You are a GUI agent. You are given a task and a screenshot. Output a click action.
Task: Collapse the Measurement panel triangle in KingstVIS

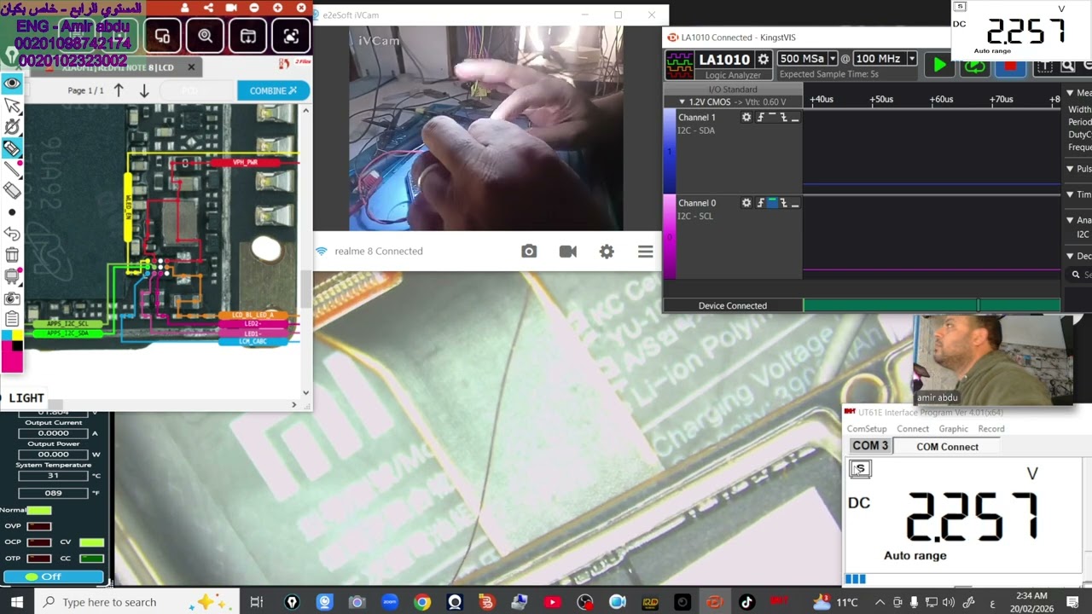1070,92
